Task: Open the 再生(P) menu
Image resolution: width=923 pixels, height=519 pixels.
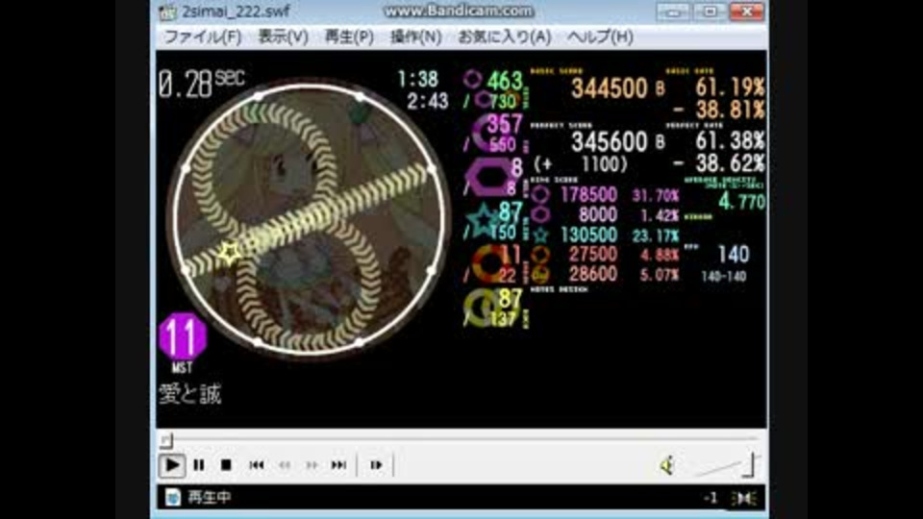Action: point(349,37)
